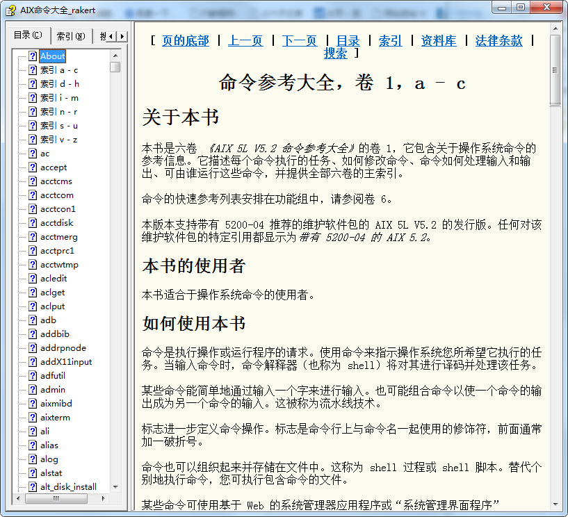Click the help icon next to "aixterm"

(33, 417)
